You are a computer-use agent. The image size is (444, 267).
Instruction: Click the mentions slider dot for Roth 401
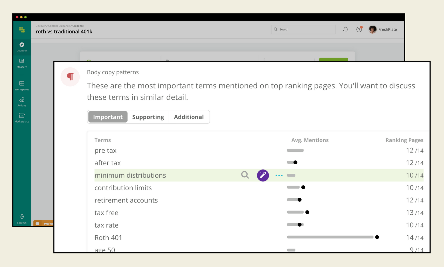click(x=377, y=237)
